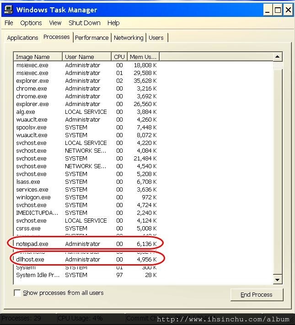Click the scrollbar down arrow
This screenshot has height=325, width=295.
coord(278,280)
